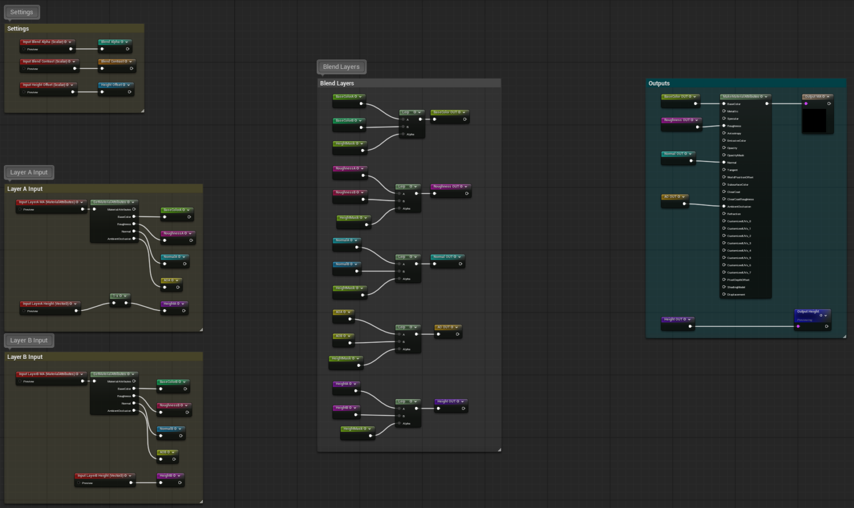Click the EmissiveColor input pin
Screen dimensions: 854x508
click(x=724, y=141)
